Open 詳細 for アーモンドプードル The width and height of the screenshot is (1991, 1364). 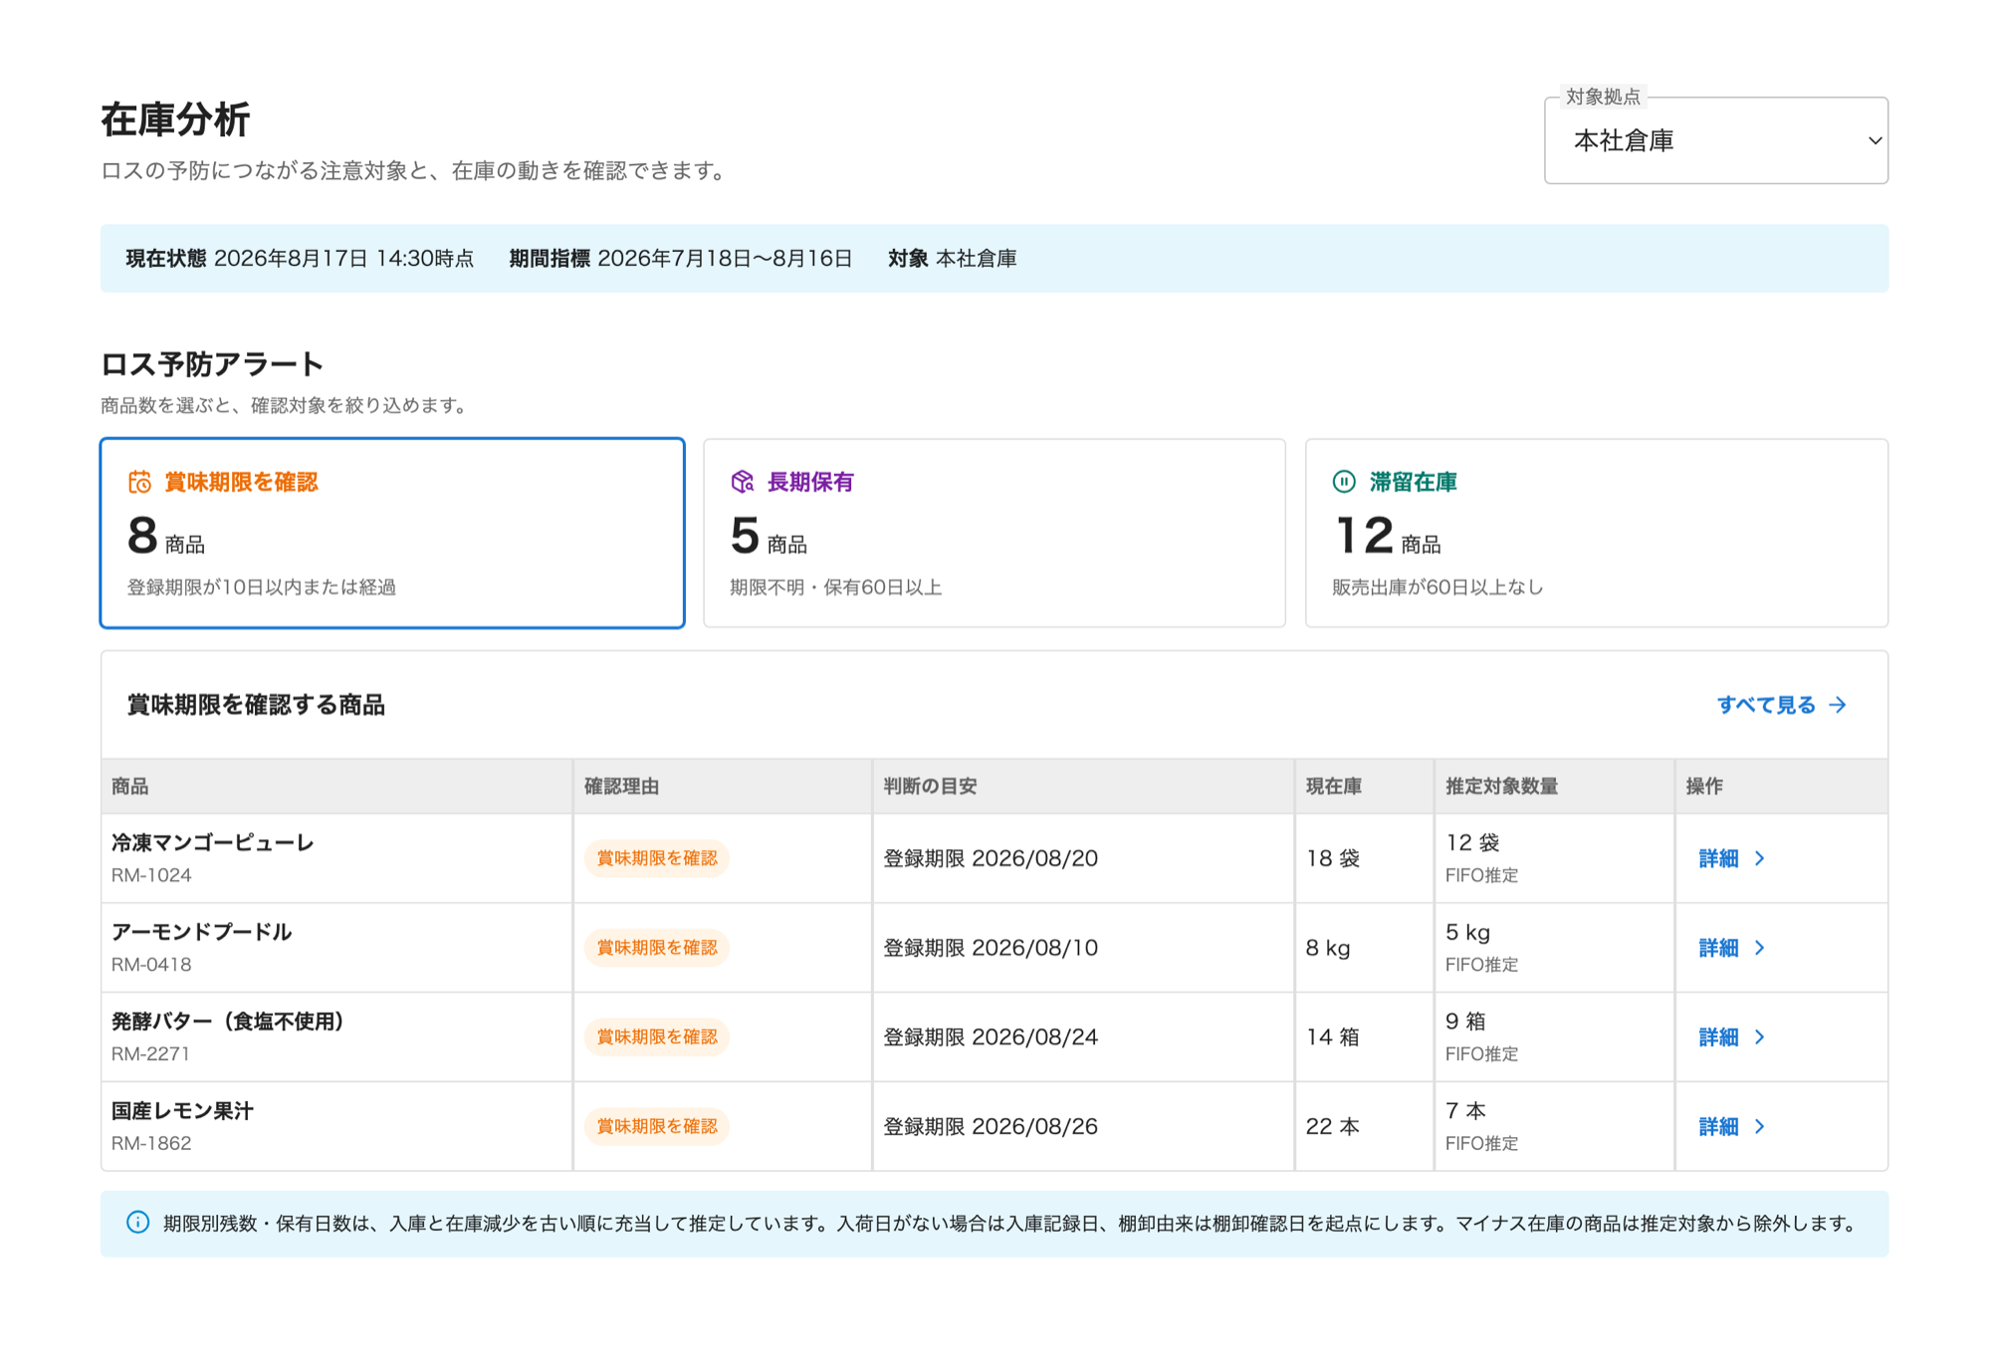(x=1731, y=948)
